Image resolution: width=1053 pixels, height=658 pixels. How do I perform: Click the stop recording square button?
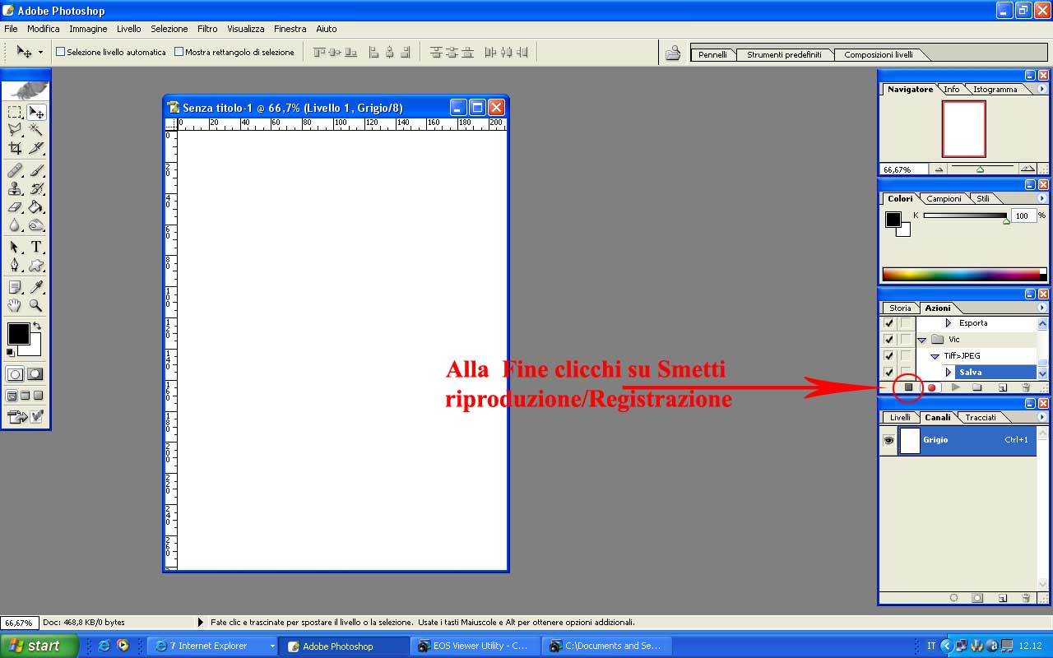[908, 387]
